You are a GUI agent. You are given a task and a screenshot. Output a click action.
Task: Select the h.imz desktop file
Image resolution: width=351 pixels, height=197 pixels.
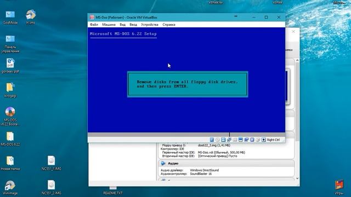tap(31, 17)
